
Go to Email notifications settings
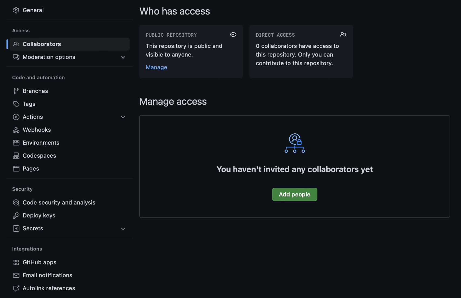point(70,275)
